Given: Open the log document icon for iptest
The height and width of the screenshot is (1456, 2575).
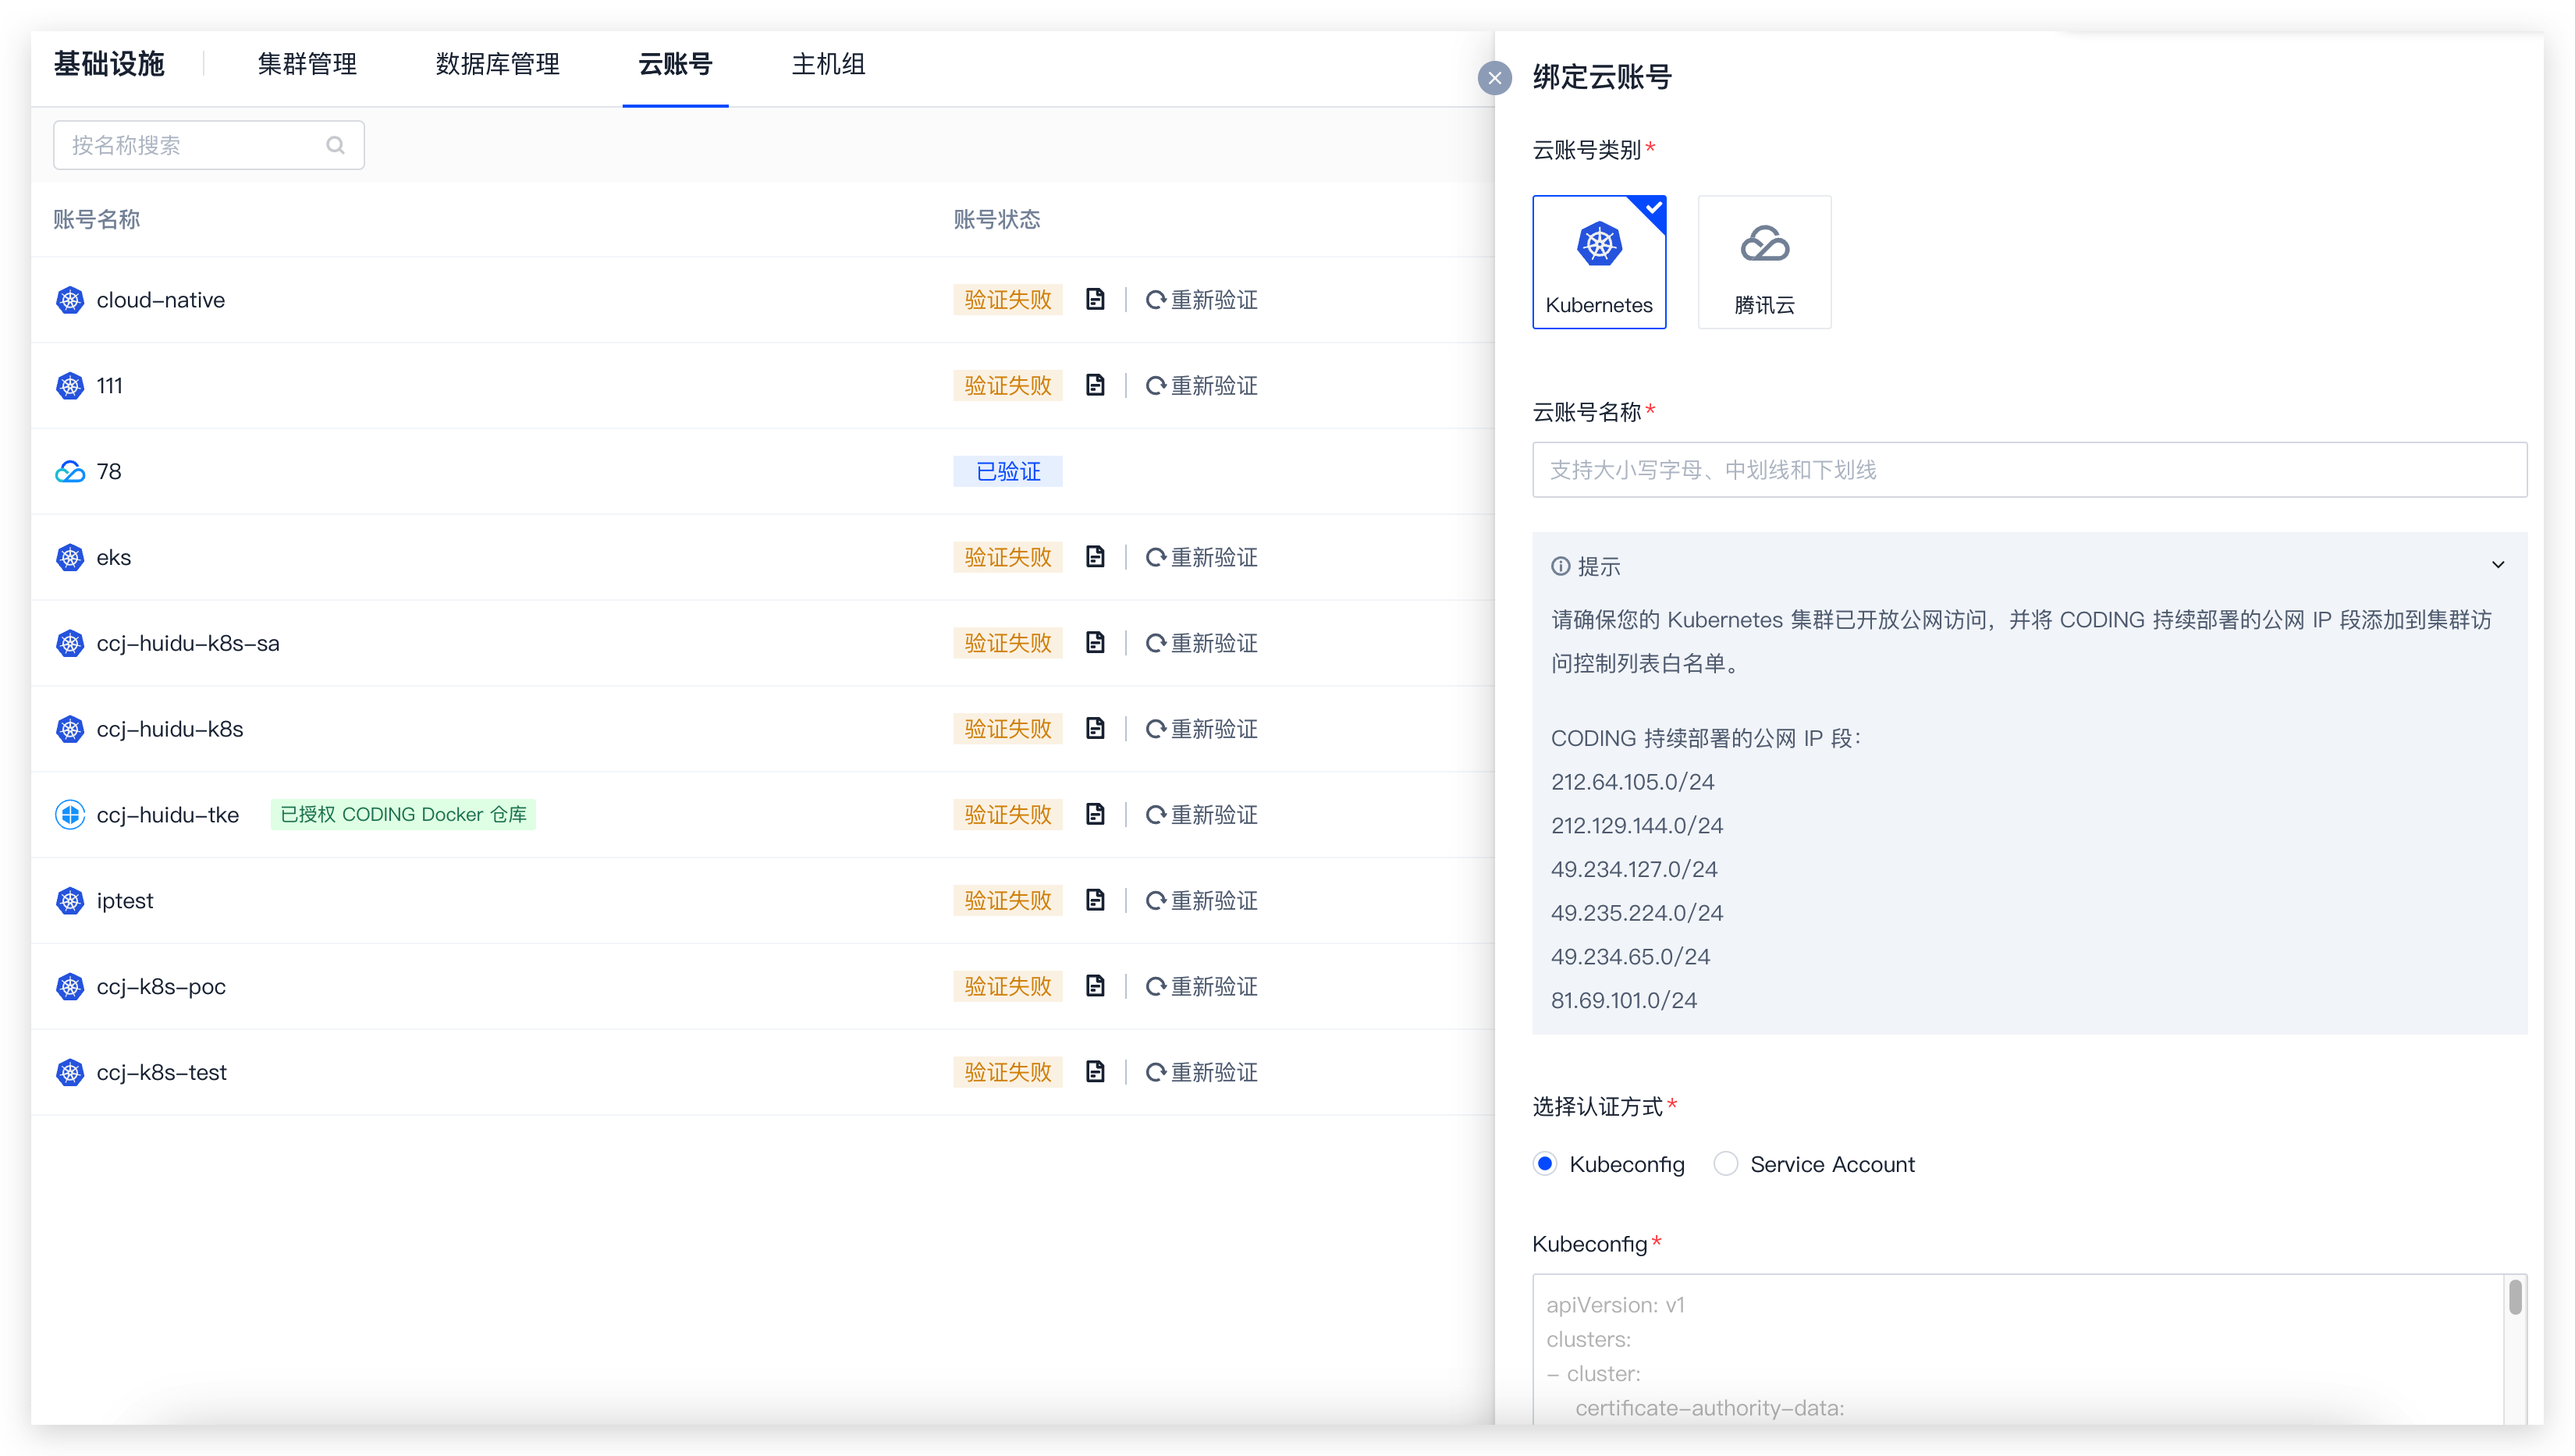Looking at the screenshot, I should tap(1095, 900).
